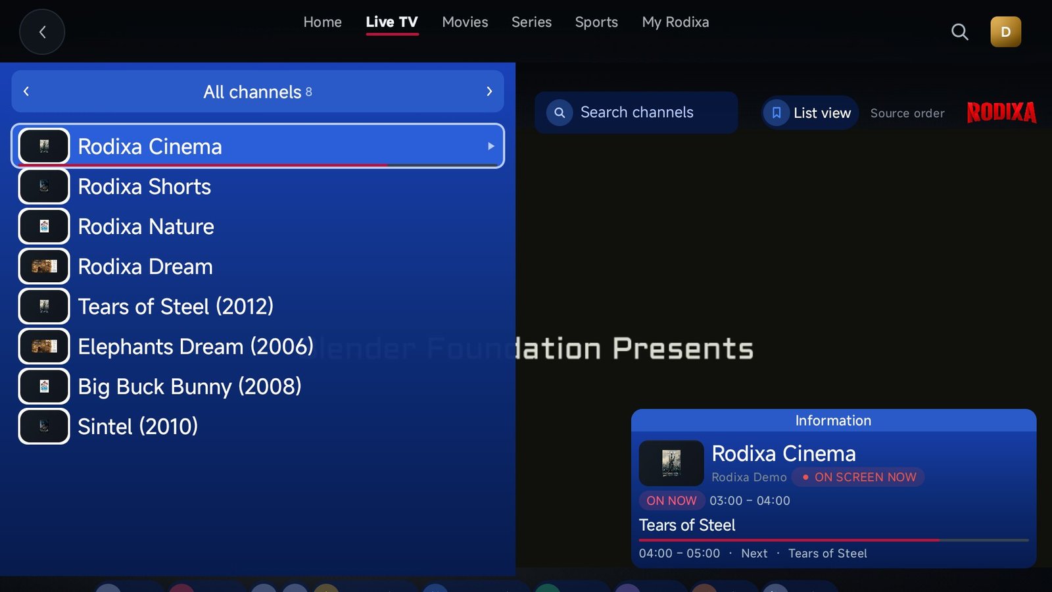1052x592 pixels.
Task: Open the Series tab
Action: (x=531, y=22)
